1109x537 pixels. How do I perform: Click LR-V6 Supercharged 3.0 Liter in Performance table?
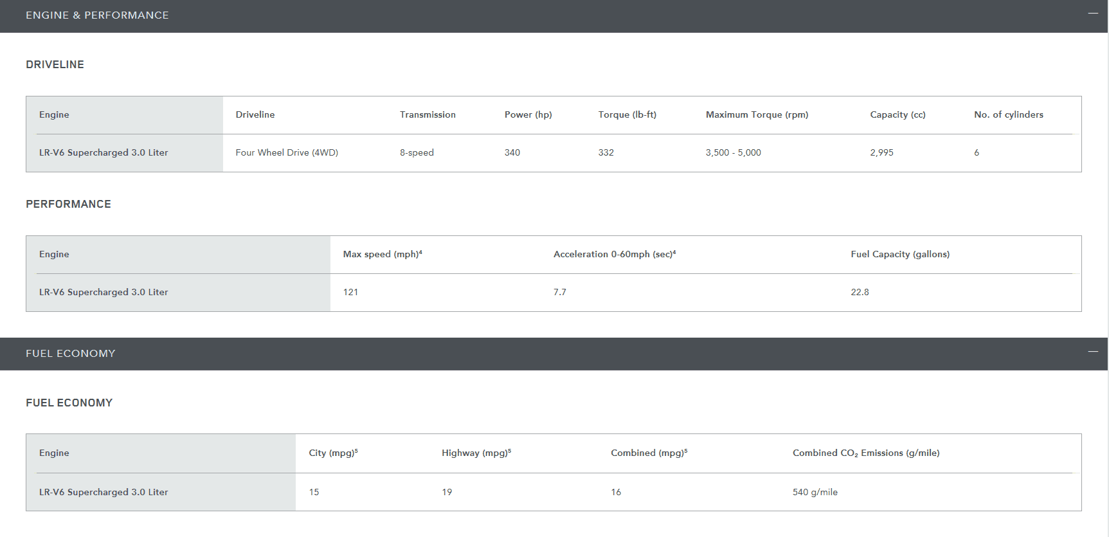104,292
